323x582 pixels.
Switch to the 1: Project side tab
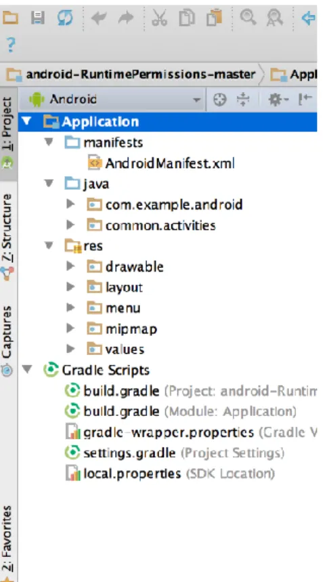[8, 133]
